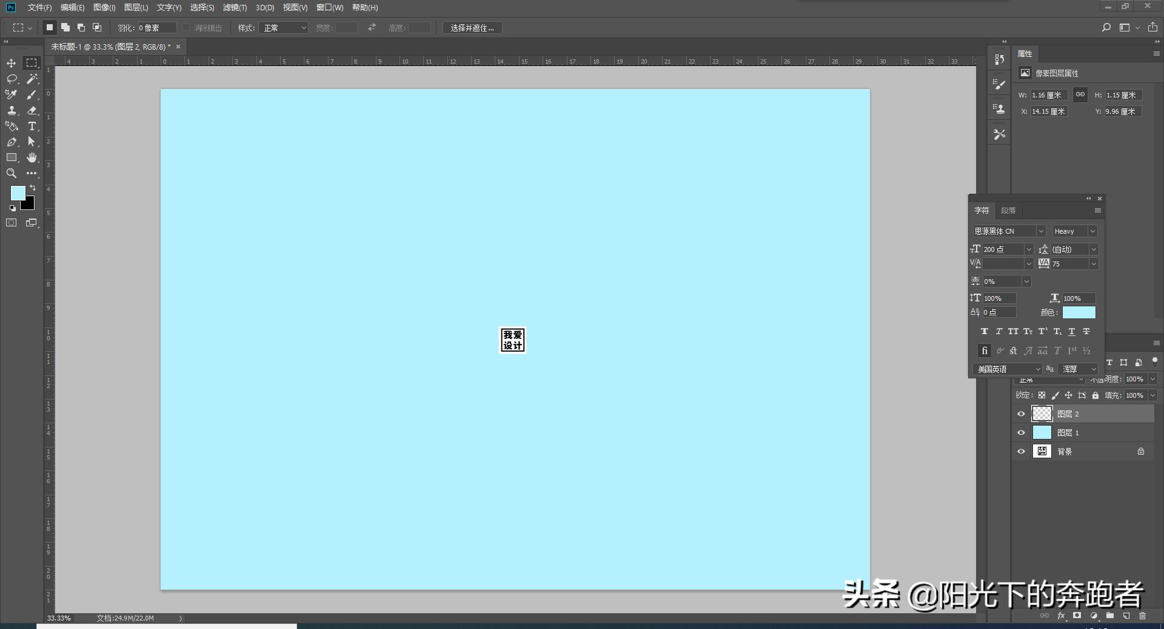Expand the tracking dropdown showing 75
This screenshot has width=1164, height=629.
(1094, 264)
